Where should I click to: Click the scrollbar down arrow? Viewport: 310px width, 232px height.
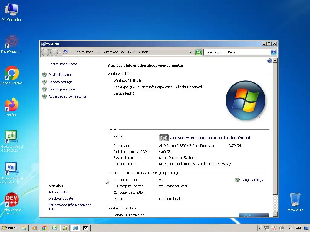275,214
